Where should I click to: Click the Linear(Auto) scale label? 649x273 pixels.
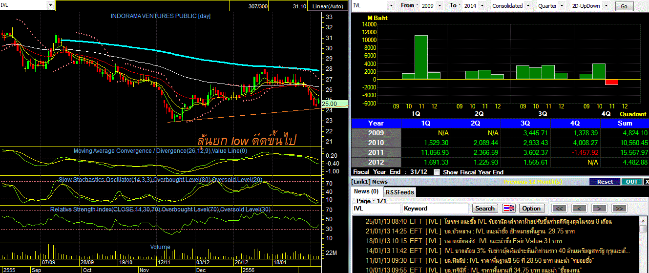click(x=328, y=6)
